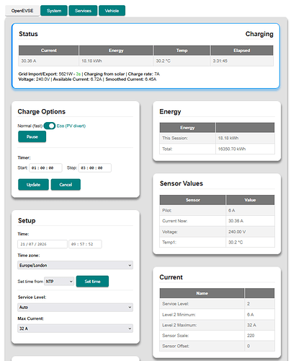Select the 3:31:45 elapsed time value

[220, 61]
